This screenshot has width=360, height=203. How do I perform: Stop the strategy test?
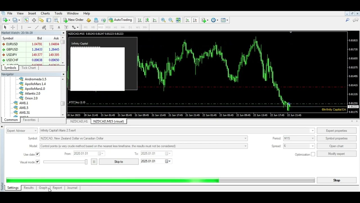coord(337,180)
